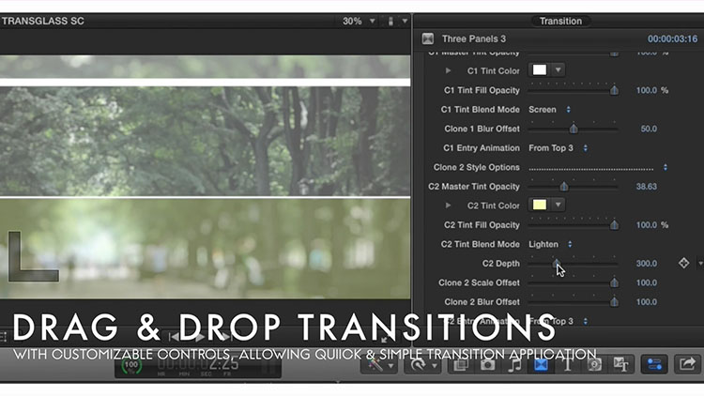Click the C2 Tint Fill Opacity slider handle
Viewport: 704px width, 396px height.
point(614,225)
